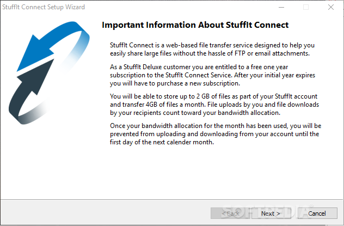Click the disabled maximize window icon
The height and width of the screenshot is (226, 344).
[x=306, y=7]
